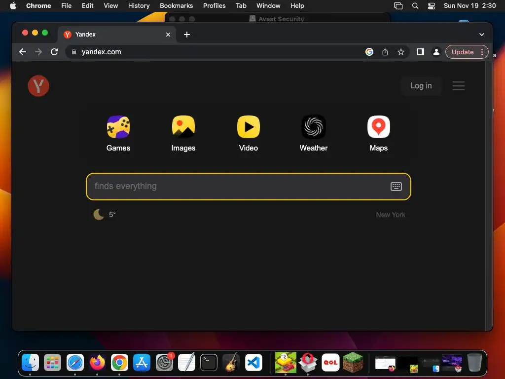Expand the tab search chevron
The height and width of the screenshot is (379, 505).
coord(481,35)
